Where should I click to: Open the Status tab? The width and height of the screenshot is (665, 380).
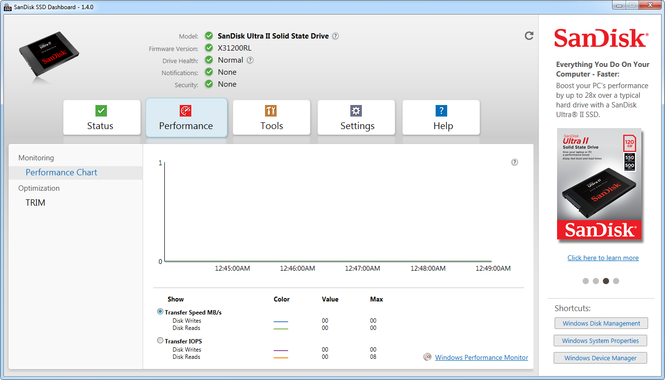101,118
